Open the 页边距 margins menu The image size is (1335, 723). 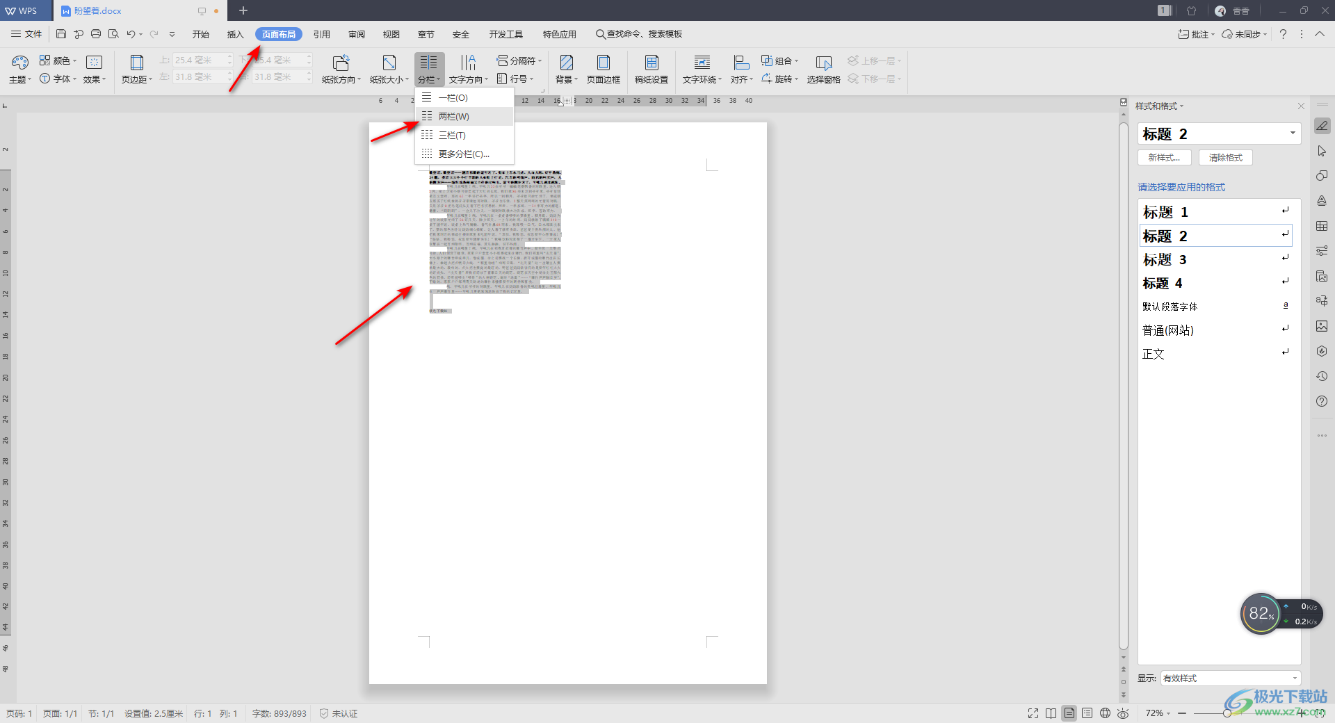(137, 70)
